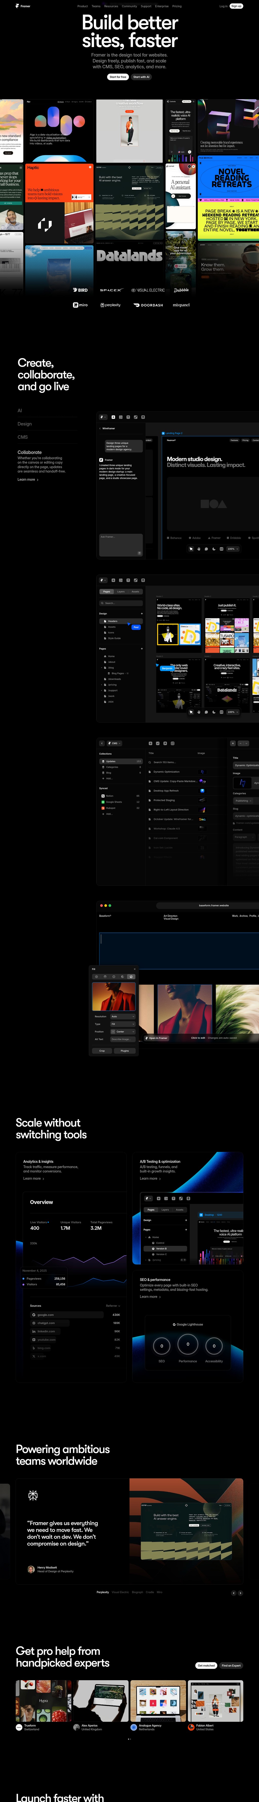Click the Perplexity logo in the logo row
This screenshot has height=1802, width=259.
tap(111, 305)
